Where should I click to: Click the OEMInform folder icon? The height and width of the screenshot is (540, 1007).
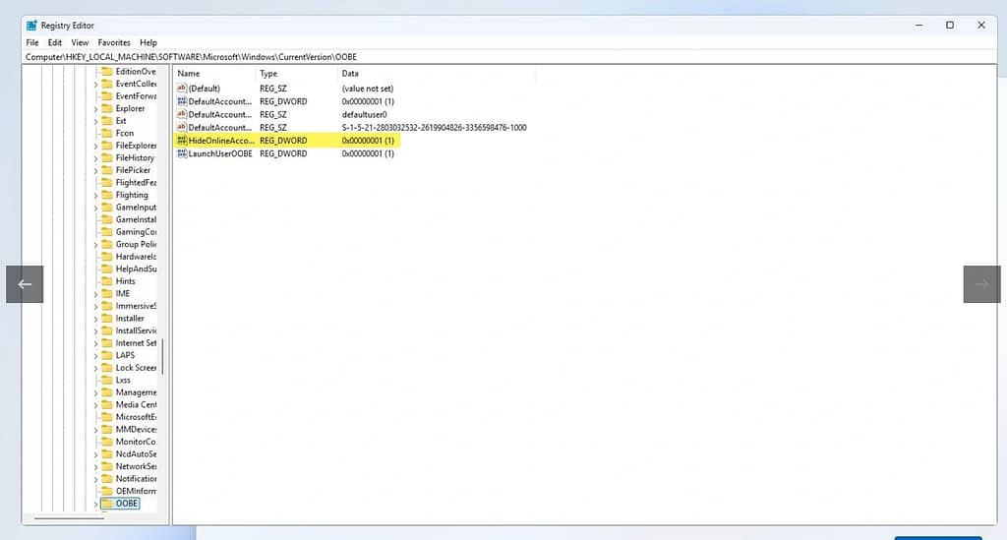coord(106,491)
